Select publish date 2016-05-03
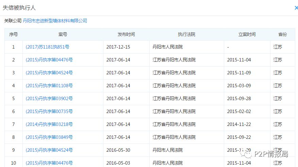The width and height of the screenshot is (298, 167). (x=118, y=163)
